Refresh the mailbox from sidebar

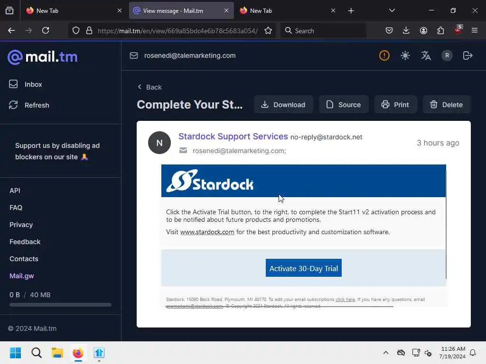tap(29, 105)
